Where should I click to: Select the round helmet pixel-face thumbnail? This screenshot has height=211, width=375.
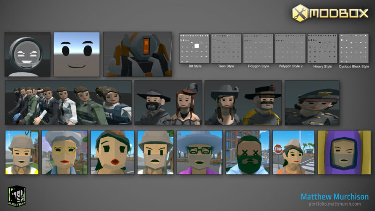[x=28, y=54]
